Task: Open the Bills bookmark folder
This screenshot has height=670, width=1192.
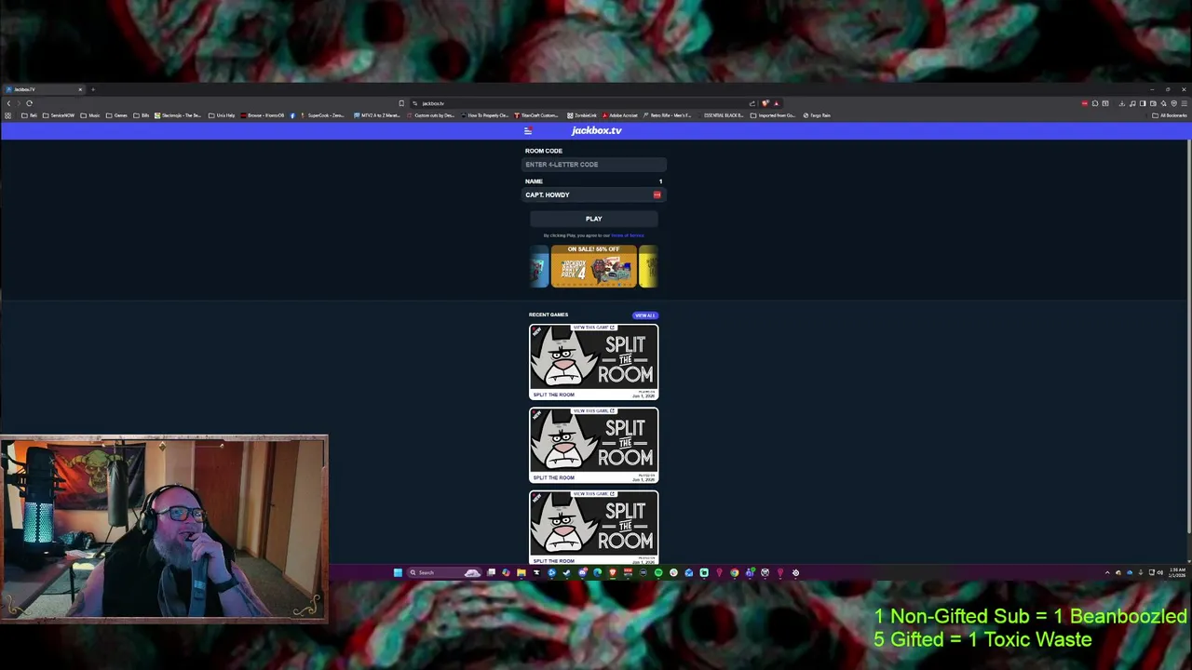Action: (141, 115)
